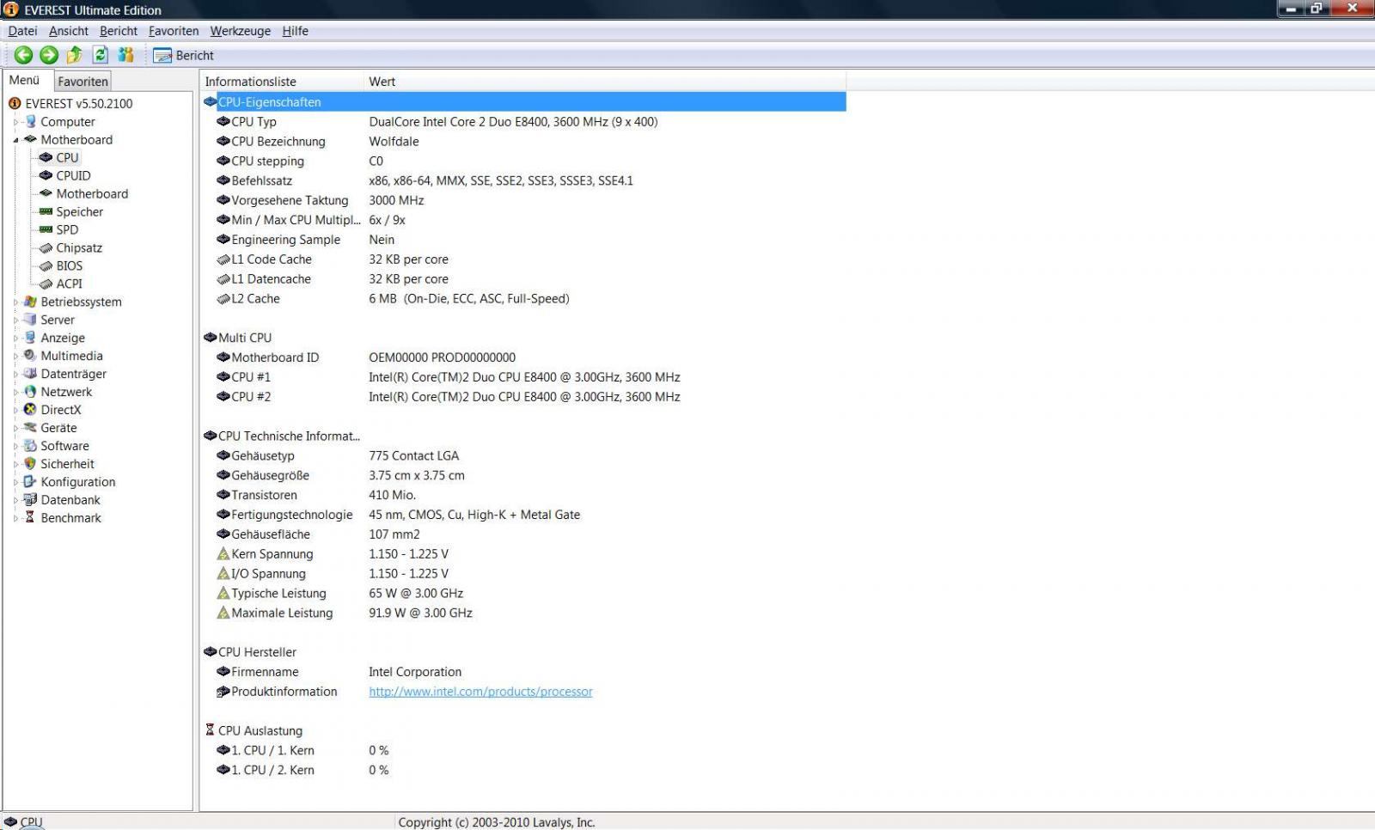The image size is (1375, 830).
Task: Click the Software icon in the tree
Action: tap(31, 446)
